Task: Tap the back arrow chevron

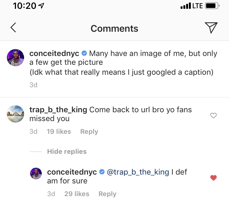Action: click(x=13, y=28)
